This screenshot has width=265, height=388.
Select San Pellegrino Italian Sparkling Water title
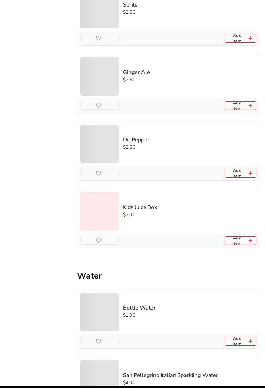click(170, 375)
